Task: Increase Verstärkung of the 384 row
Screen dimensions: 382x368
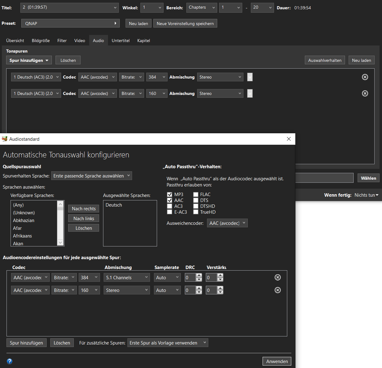Action: 220,276
